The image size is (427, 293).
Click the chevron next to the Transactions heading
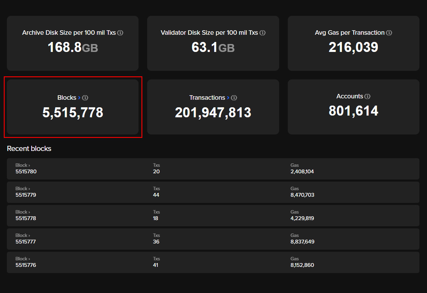(x=228, y=97)
